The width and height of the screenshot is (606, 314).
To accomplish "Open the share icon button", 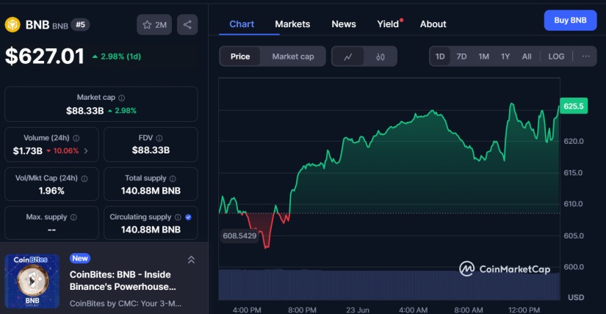I will coord(187,25).
